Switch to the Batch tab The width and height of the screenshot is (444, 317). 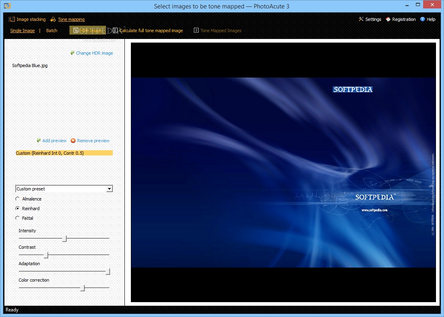pyautogui.click(x=51, y=31)
